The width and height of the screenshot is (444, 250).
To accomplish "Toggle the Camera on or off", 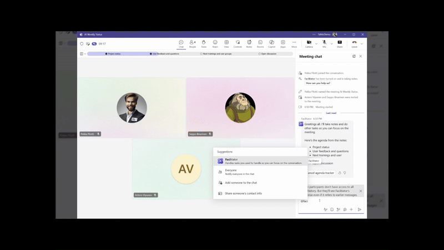I will tap(309, 43).
